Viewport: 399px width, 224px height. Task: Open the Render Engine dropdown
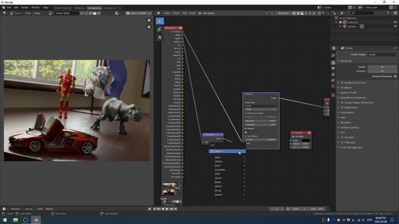point(382,54)
